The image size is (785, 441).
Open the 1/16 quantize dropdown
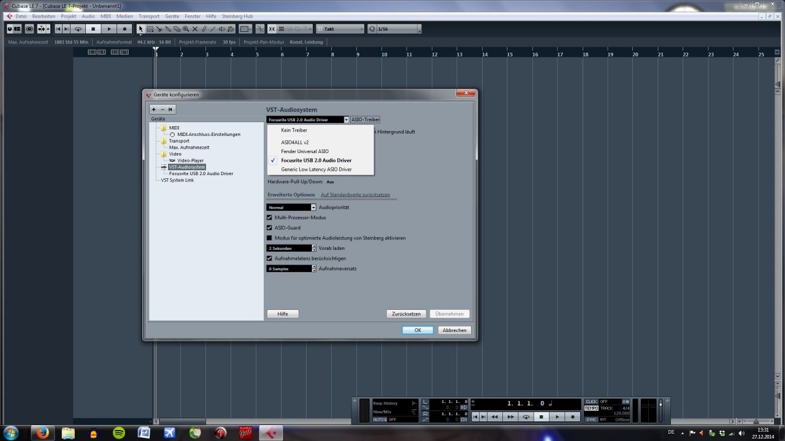(394, 29)
